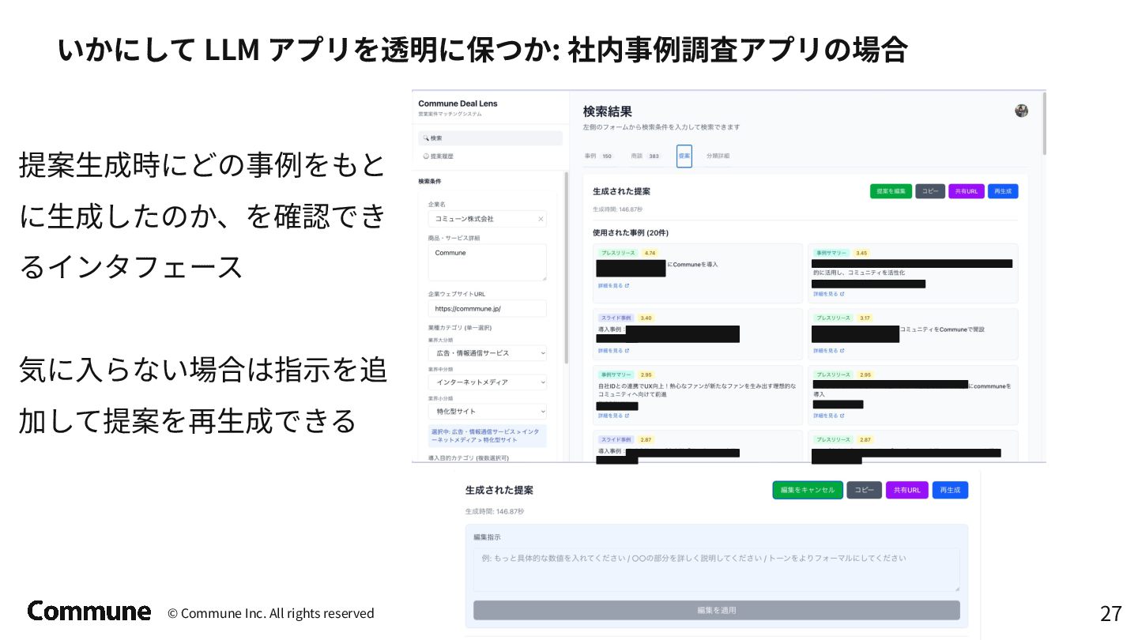Switch to the 分類詳細 tab

[718, 156]
